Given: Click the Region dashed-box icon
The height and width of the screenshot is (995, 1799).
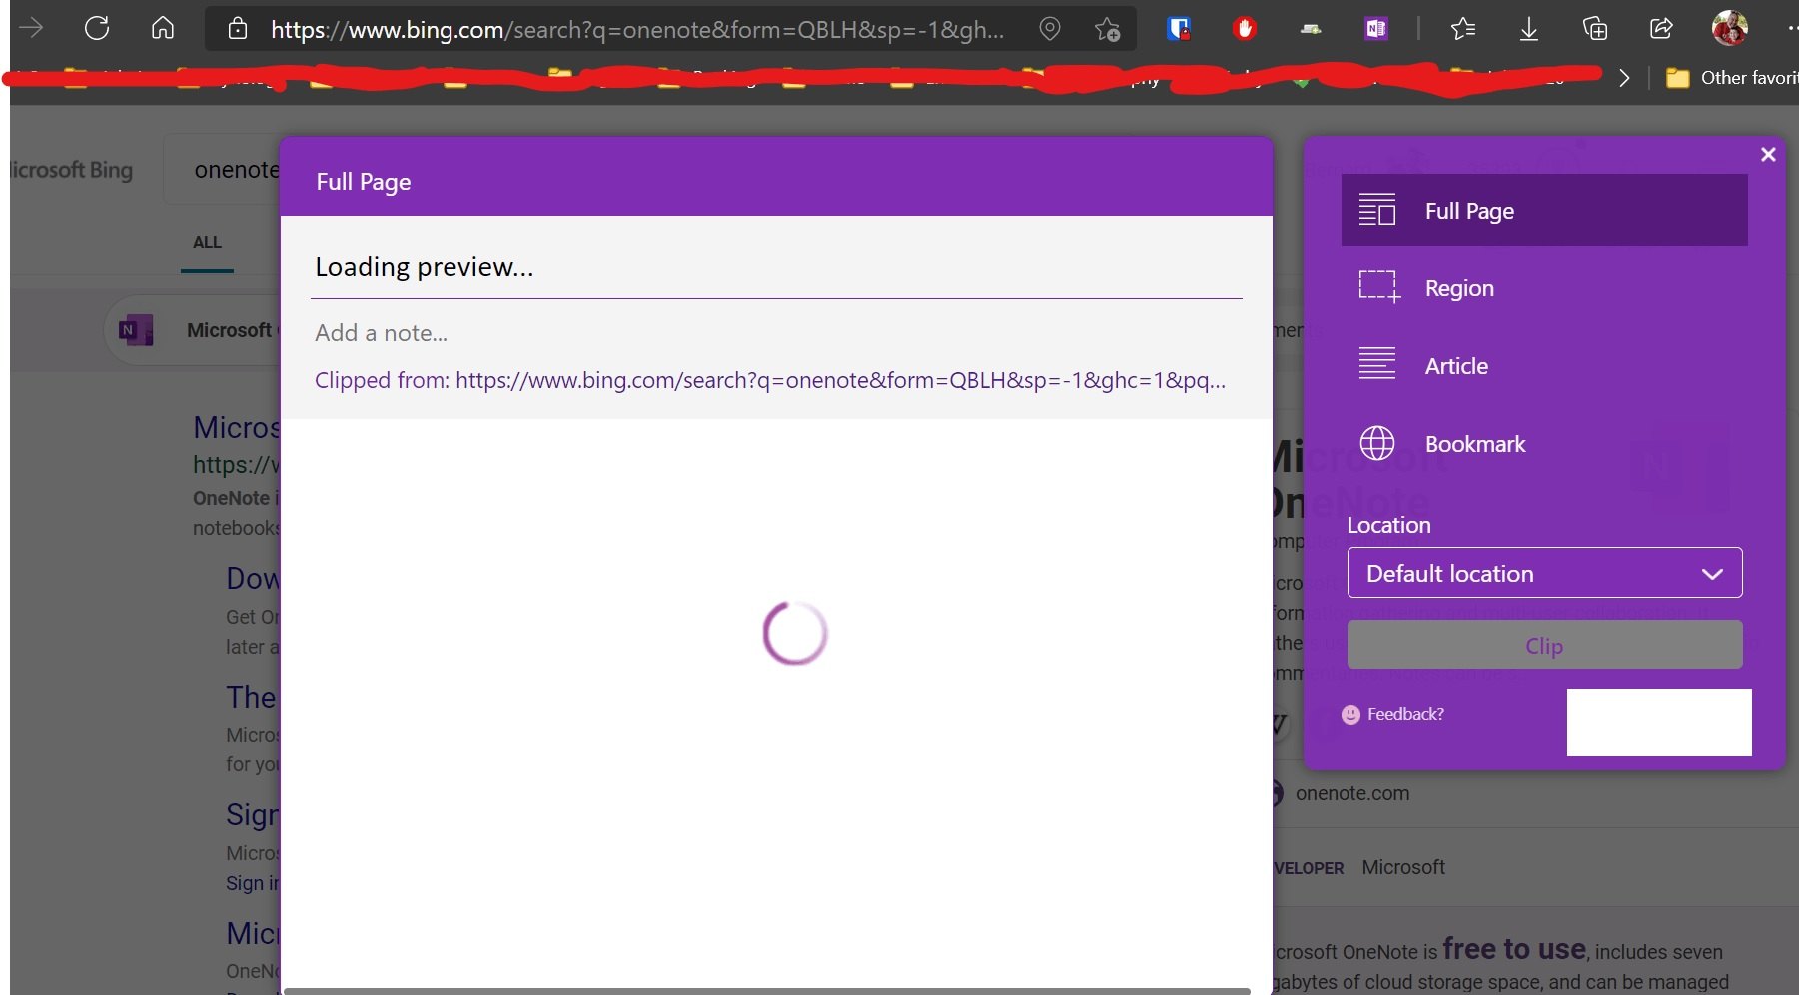Looking at the screenshot, I should click(1379, 286).
